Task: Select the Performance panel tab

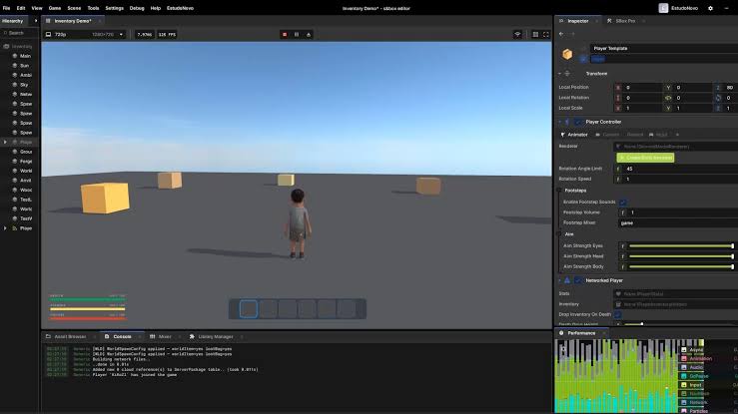Action: [581, 333]
